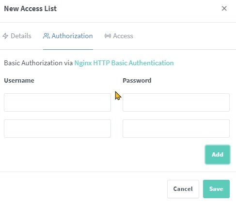Screen dimensions: 236x203
Task: Open the Nginx HTTP Basic Authentication link
Action: pyautogui.click(x=124, y=63)
